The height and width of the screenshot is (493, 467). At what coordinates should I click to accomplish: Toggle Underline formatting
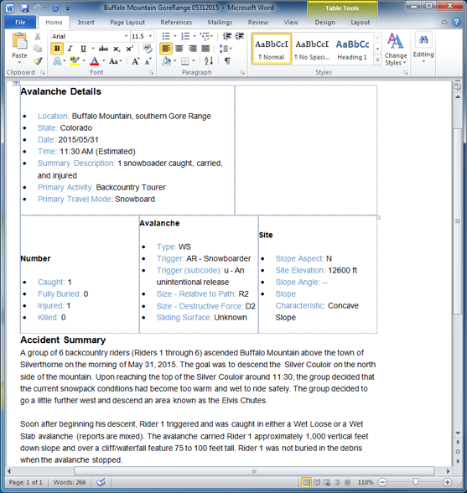pos(83,49)
